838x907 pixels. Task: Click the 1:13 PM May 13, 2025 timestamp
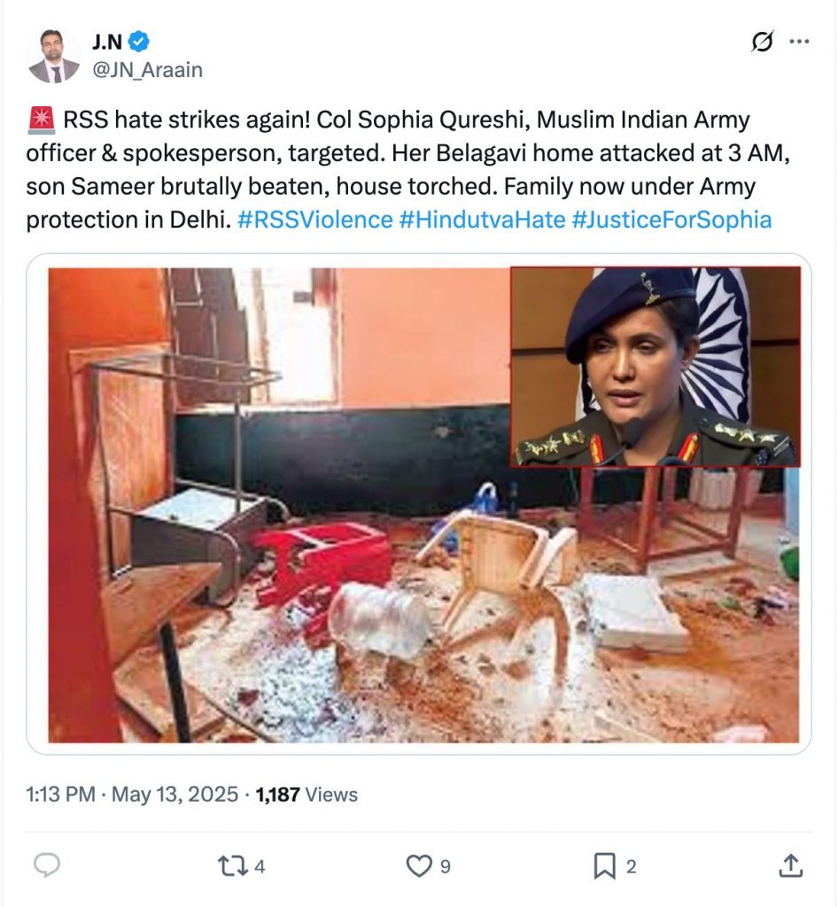(132, 795)
